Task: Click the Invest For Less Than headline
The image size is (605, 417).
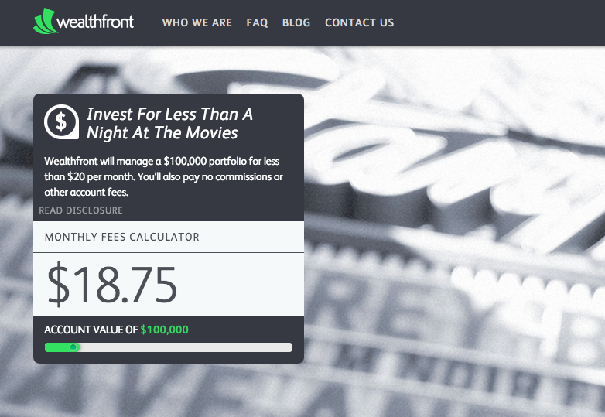Action: [169, 123]
